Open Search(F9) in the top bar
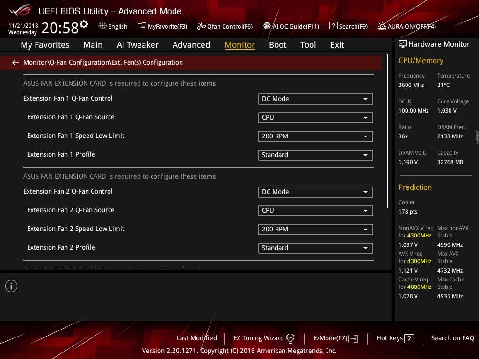This screenshot has height=359, width=479. click(348, 26)
